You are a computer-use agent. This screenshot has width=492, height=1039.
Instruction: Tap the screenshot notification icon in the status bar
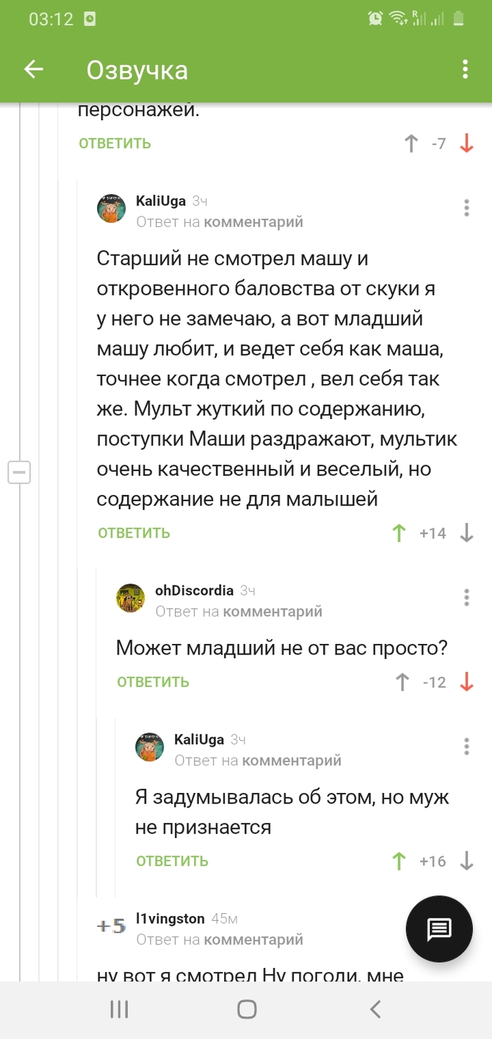point(90,19)
